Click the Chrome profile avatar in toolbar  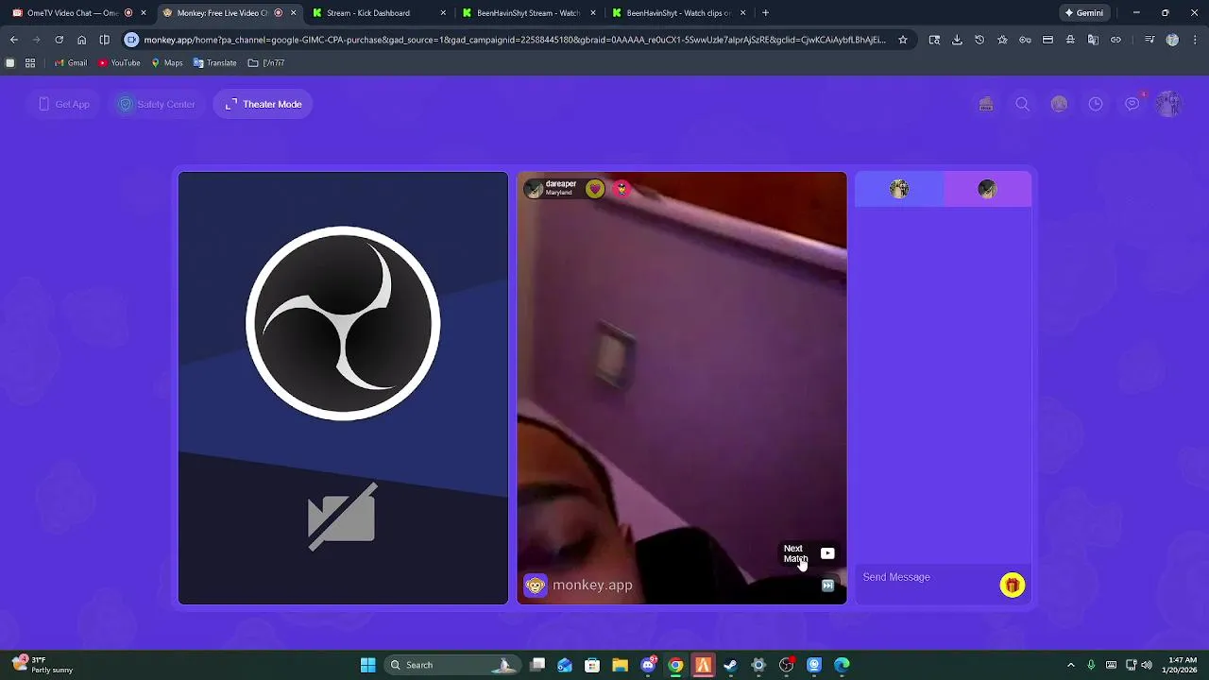pyautogui.click(x=1172, y=40)
